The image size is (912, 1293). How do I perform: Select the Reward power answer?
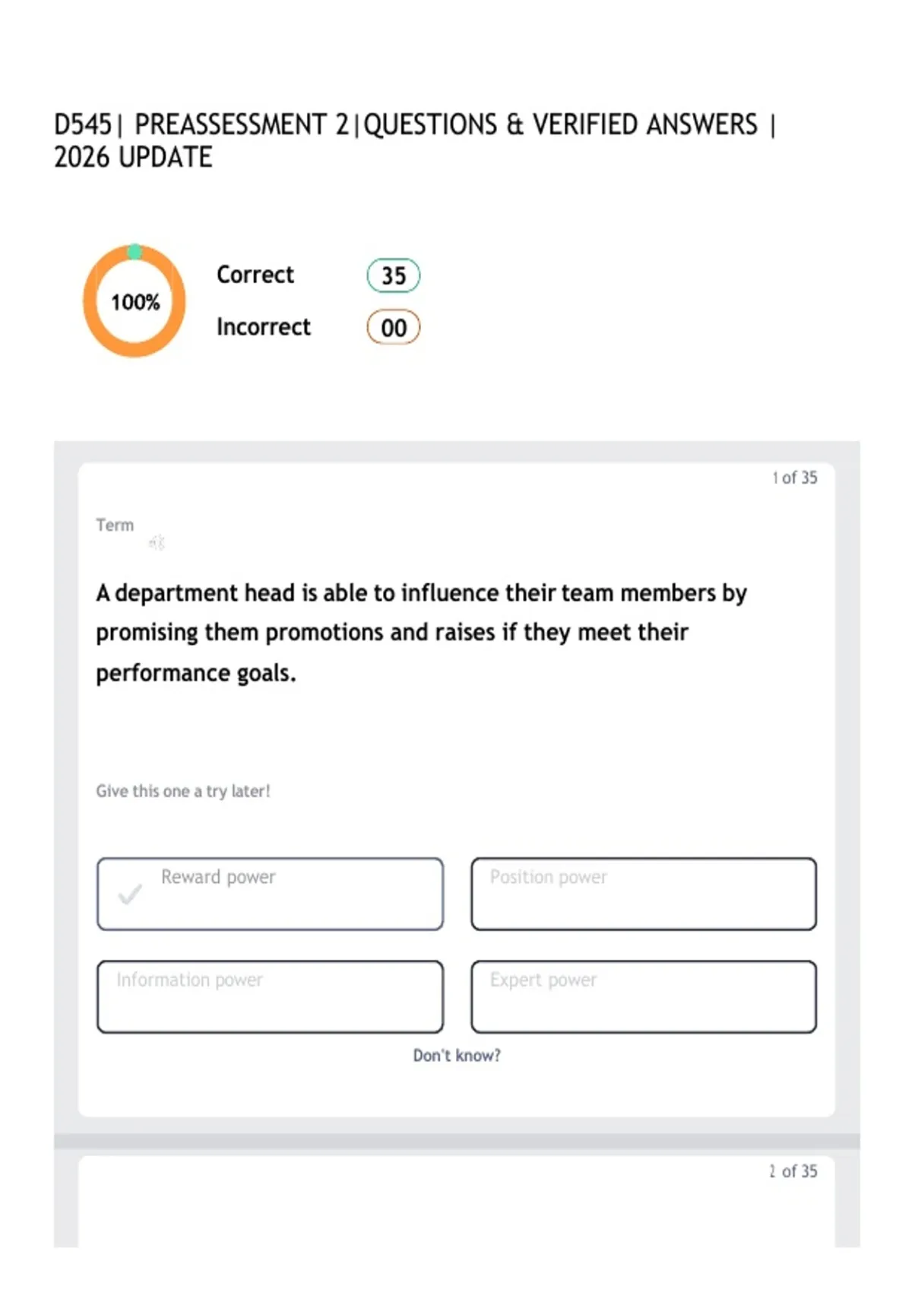pos(270,894)
